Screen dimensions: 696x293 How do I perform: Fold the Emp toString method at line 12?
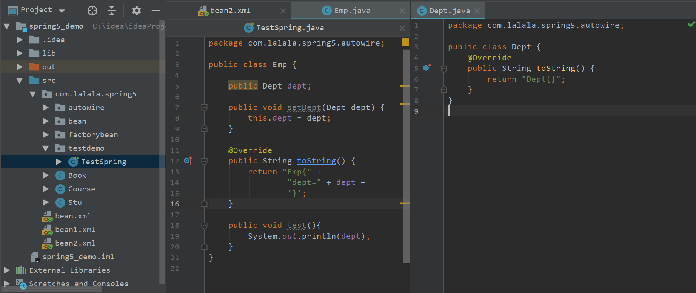point(204,161)
